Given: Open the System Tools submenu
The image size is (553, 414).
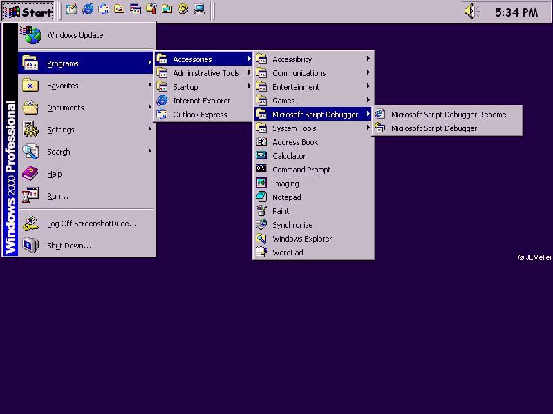Looking at the screenshot, I should pos(314,128).
